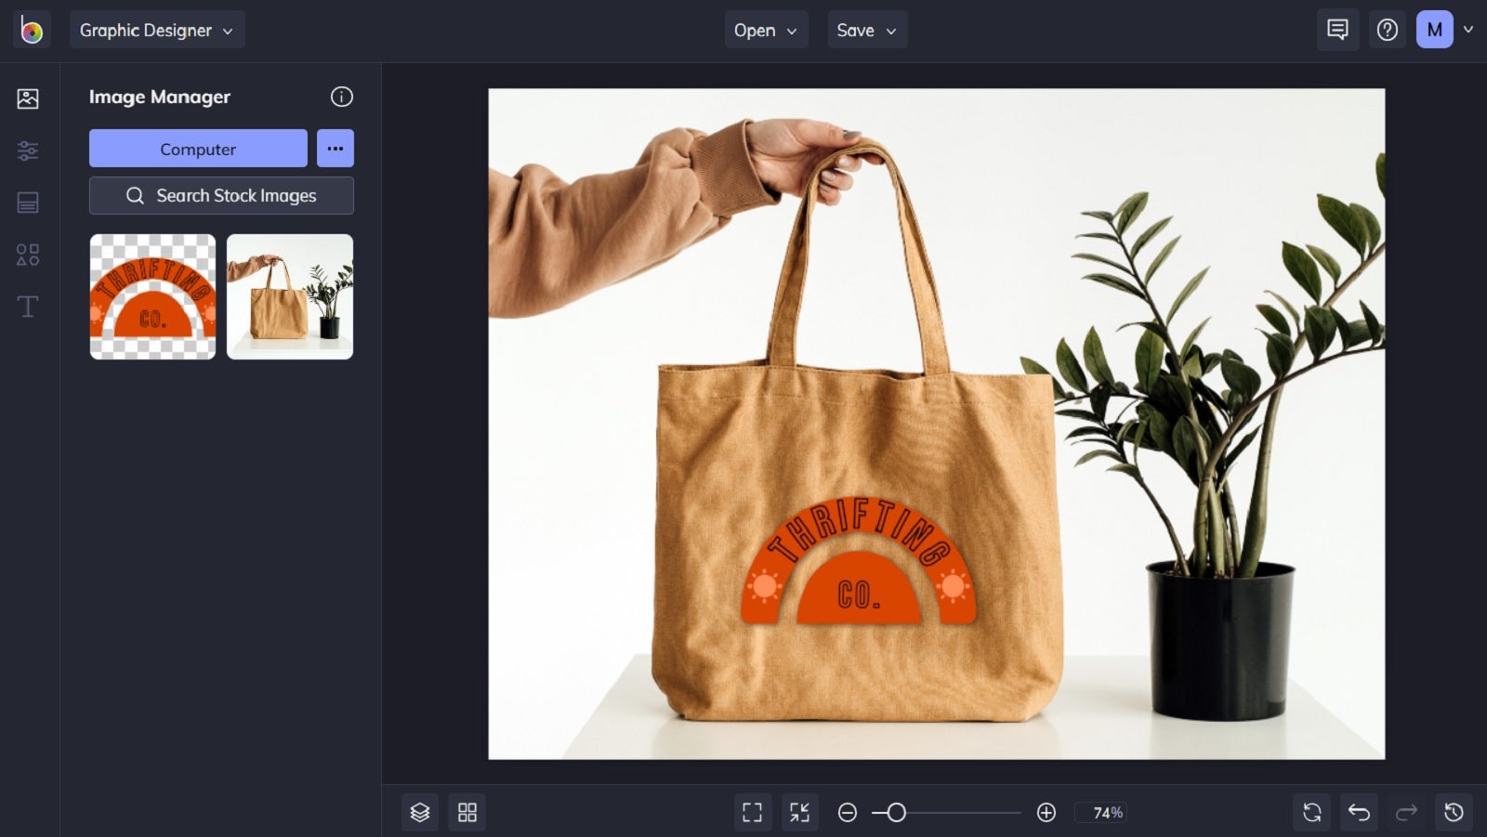Click the redo arrow icon
Viewport: 1487px width, 837px height.
(x=1406, y=812)
